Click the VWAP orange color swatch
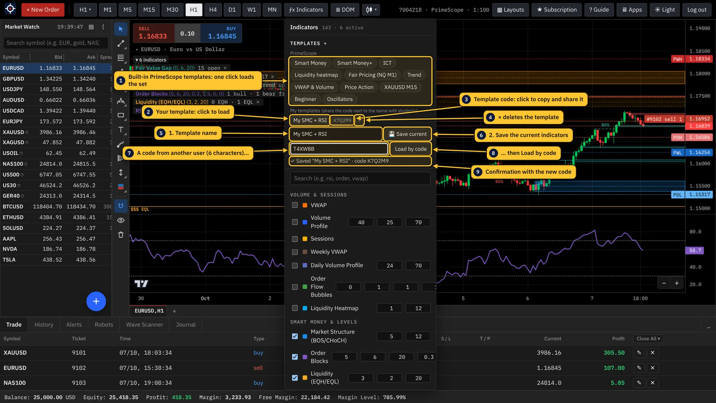 [x=305, y=205]
